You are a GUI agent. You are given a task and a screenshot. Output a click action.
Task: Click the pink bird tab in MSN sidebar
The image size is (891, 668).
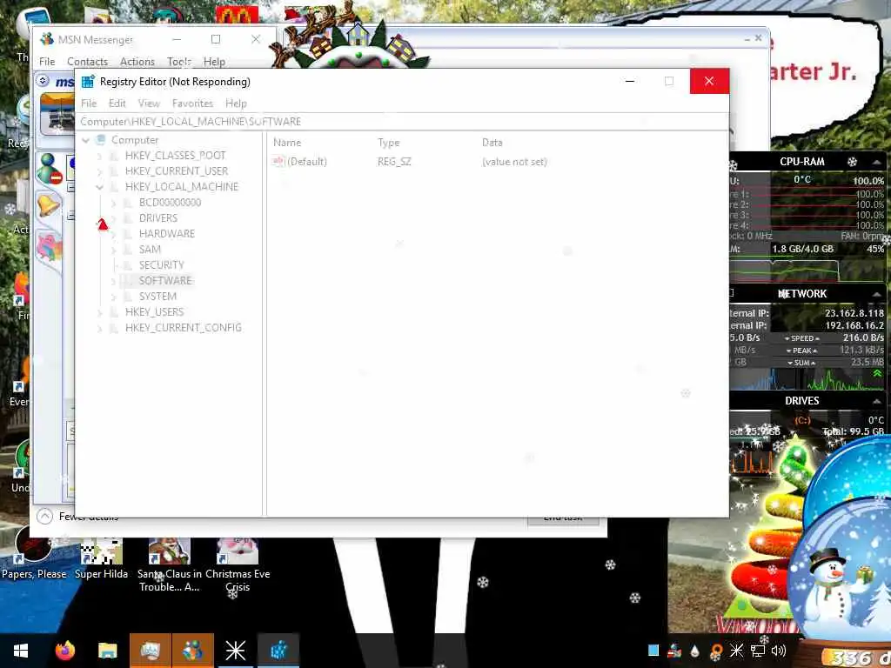[x=49, y=247]
